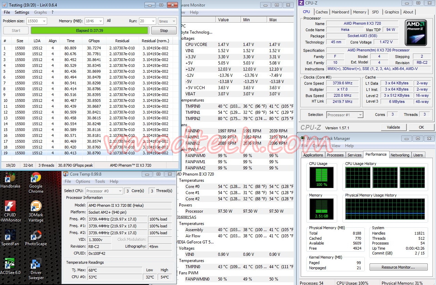Click 30.8790 GFlops peak status in LinX
This screenshot has width=436, height=285.
75,165
